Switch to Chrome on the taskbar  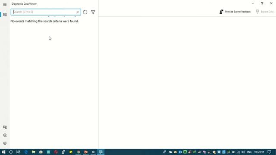click(78, 152)
